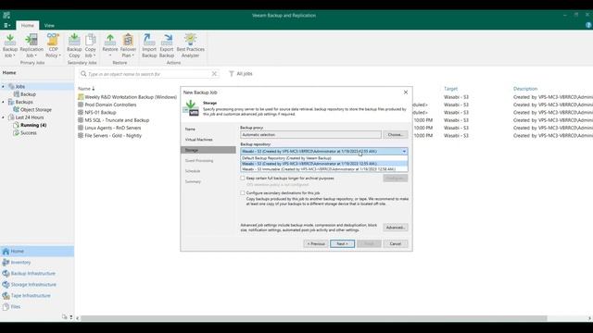Open the Home navigation pane
The height and width of the screenshot is (333, 593).
[x=37, y=251]
